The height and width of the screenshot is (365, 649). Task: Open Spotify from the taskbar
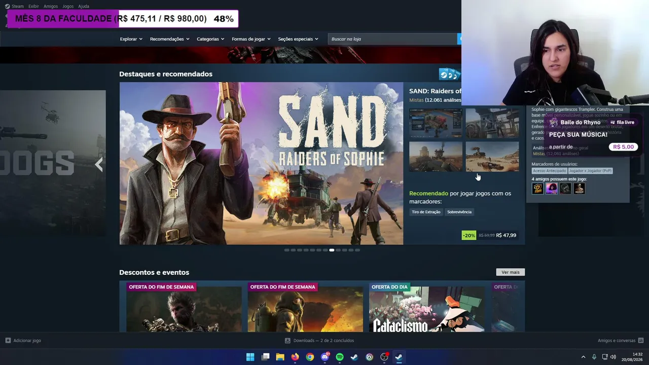[340, 357]
